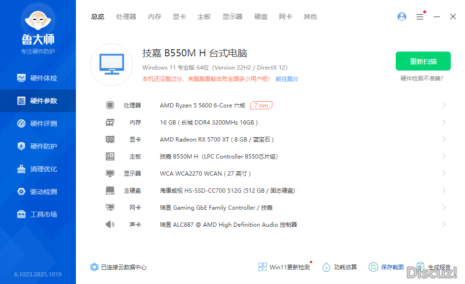
Task: Open 工具市场 from the sidebar
Action: tap(38, 214)
